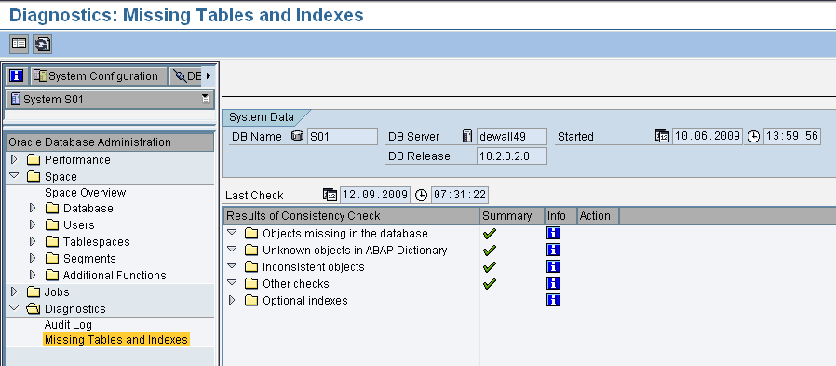836x366 pixels.
Task: Click the Started time field 13:59:56
Action: pyautogui.click(x=791, y=136)
